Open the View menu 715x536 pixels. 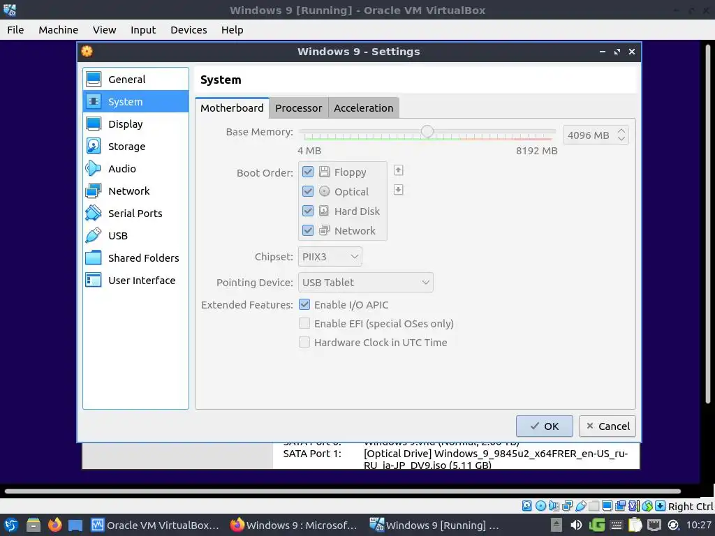tap(105, 30)
